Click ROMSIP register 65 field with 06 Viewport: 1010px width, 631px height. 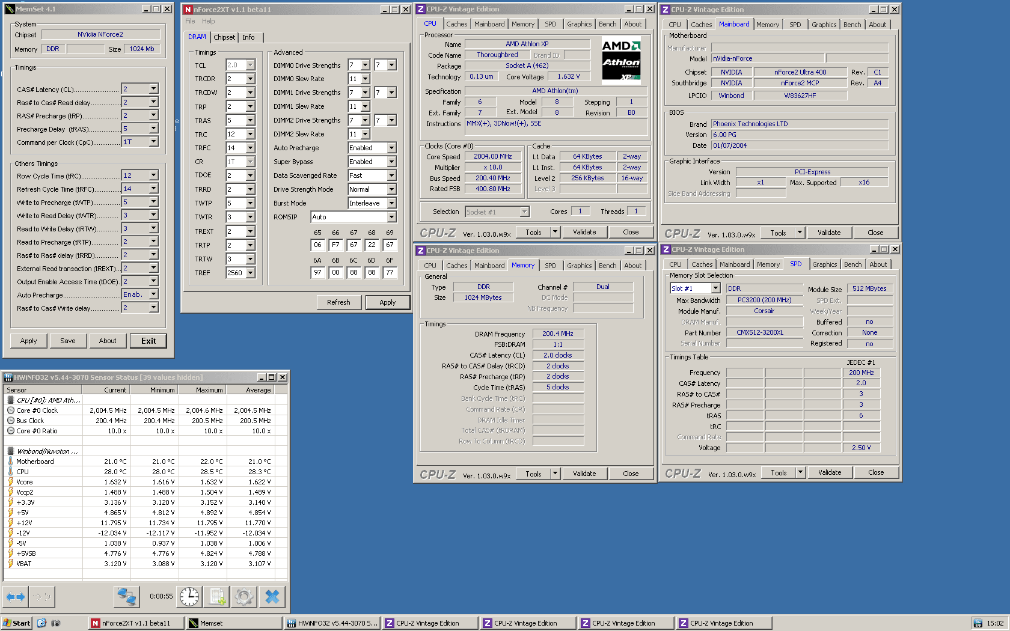[317, 245]
